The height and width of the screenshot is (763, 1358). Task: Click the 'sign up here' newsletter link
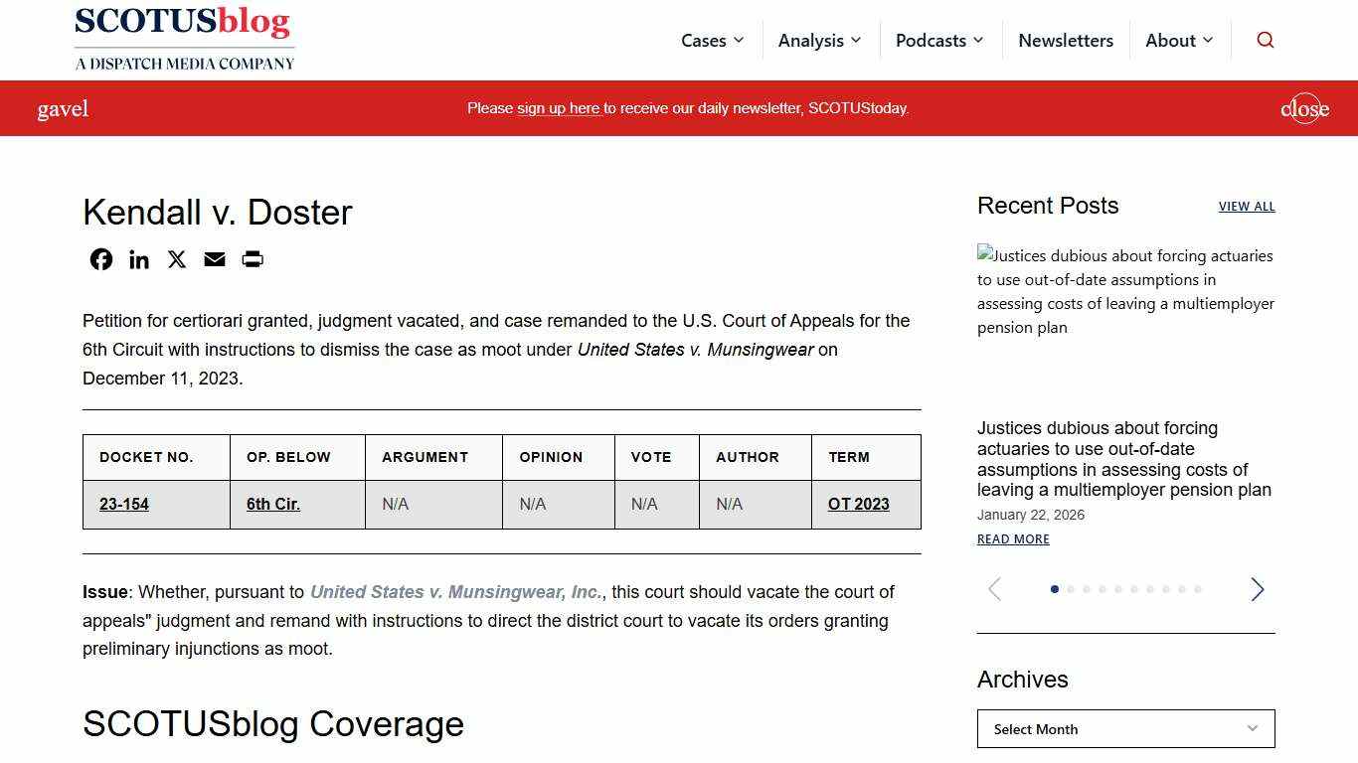[558, 108]
